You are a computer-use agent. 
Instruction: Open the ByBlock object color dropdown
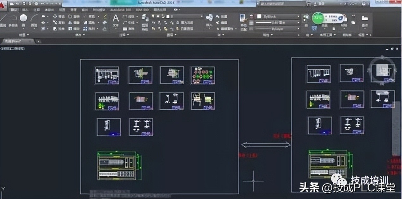[x=298, y=16]
